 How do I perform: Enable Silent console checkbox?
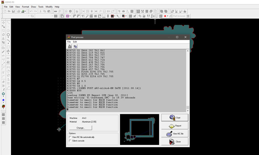tap(70, 141)
